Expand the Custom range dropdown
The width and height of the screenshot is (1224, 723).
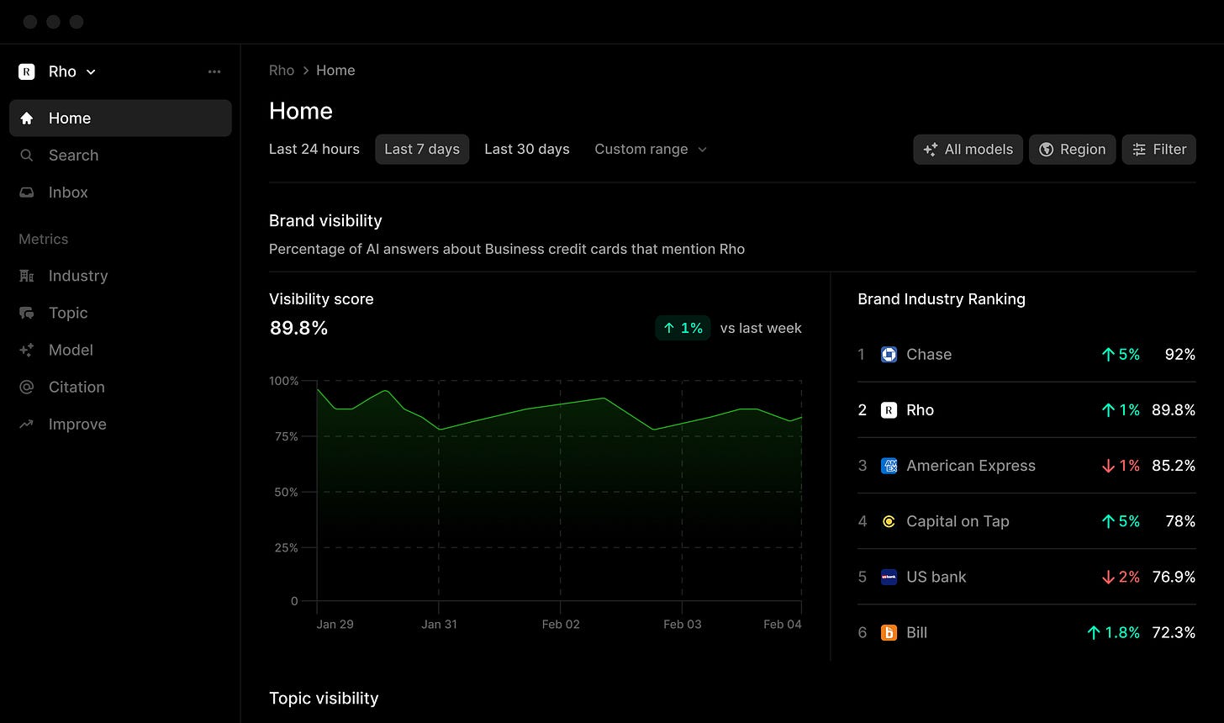650,149
